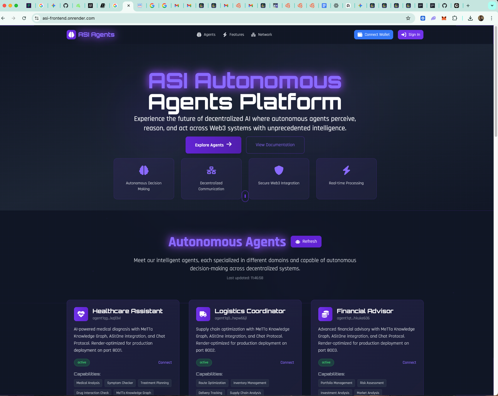
Task: Click the Financial Advisor coins icon
Action: click(x=325, y=314)
